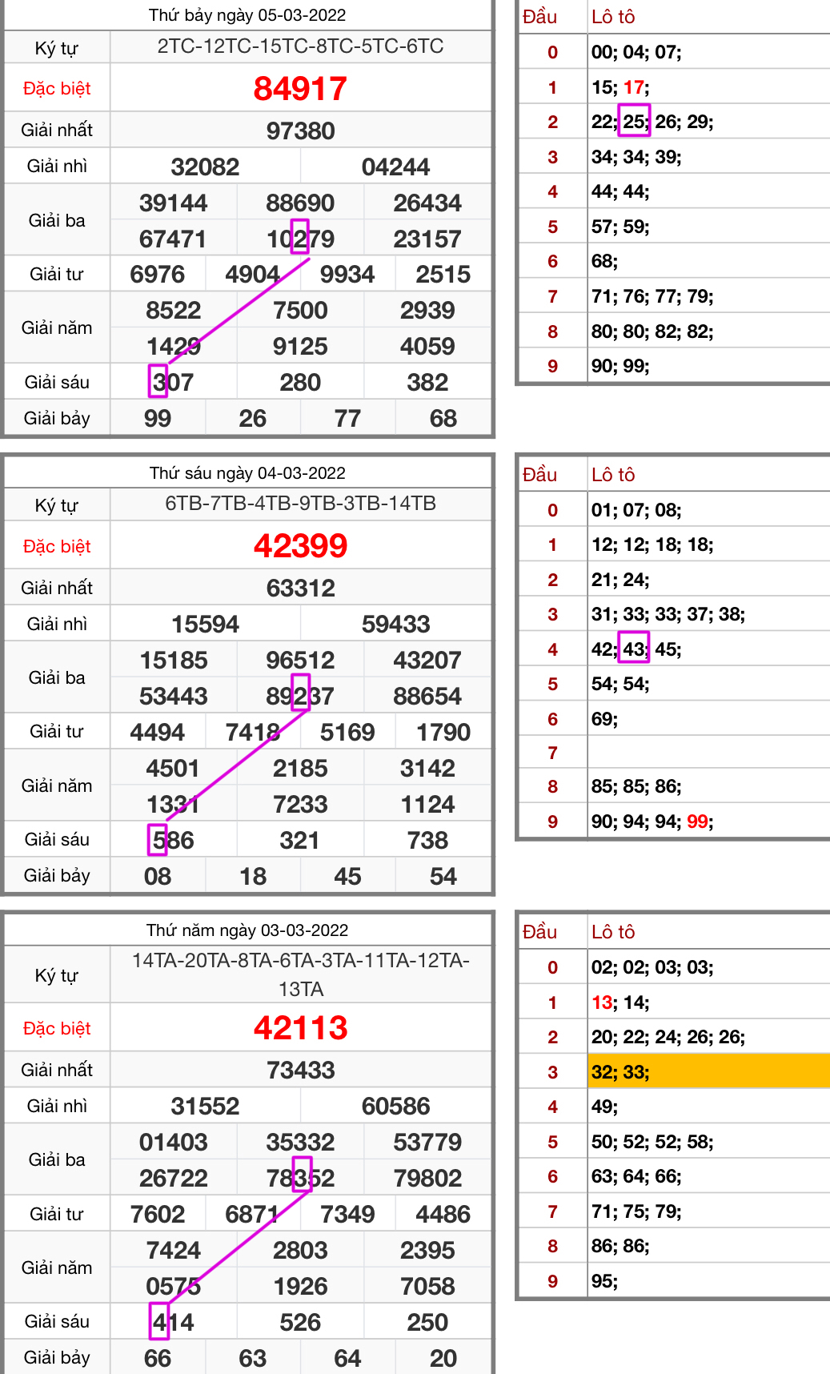Pick third prize number 79802
830x1374 pixels.
tap(427, 1178)
